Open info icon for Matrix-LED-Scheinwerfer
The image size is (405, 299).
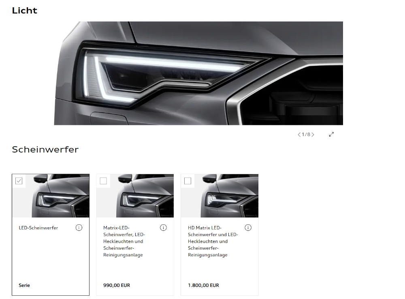pos(163,228)
